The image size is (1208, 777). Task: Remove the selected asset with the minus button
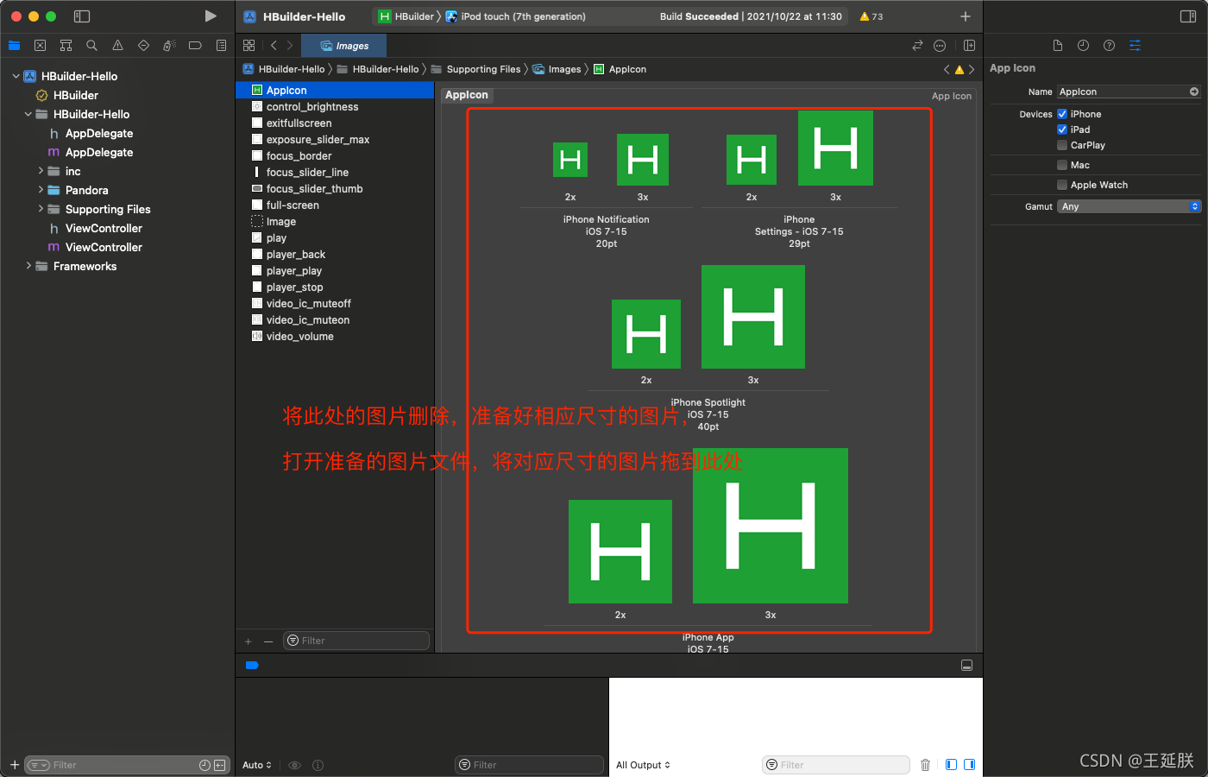pyautogui.click(x=268, y=641)
